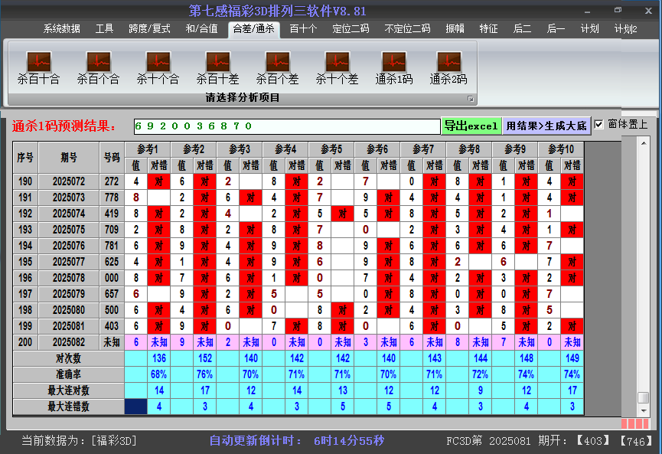Select the row for period 2025078
The width and height of the screenshot is (662, 454).
click(298, 278)
